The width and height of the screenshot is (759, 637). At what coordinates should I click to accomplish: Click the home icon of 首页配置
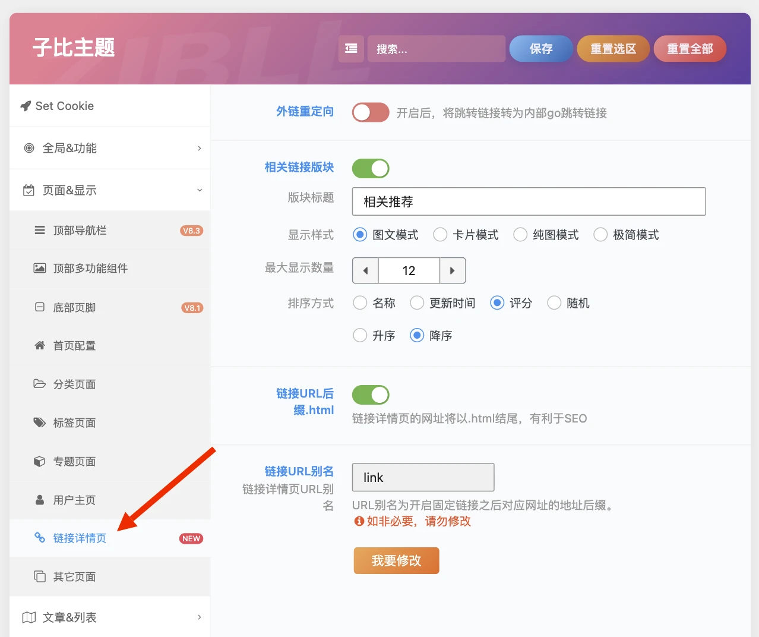(40, 345)
